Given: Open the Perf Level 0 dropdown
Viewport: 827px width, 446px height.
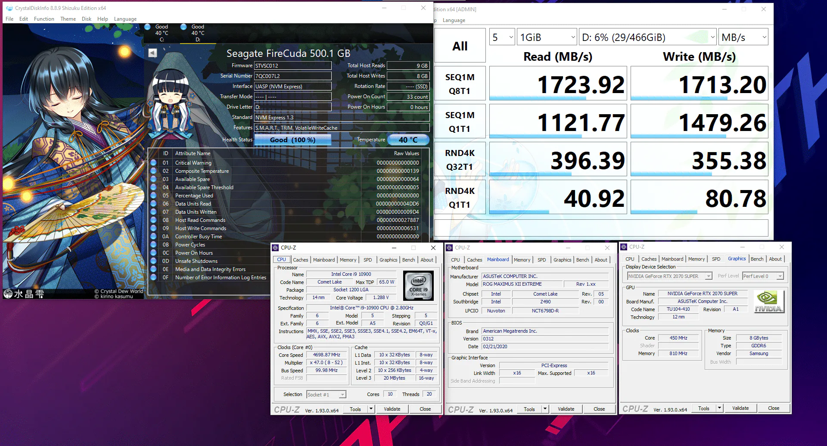Looking at the screenshot, I should (x=763, y=276).
